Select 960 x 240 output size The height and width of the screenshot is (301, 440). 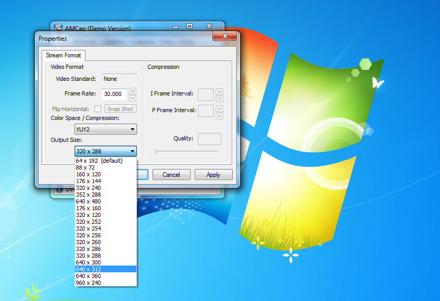(x=106, y=283)
